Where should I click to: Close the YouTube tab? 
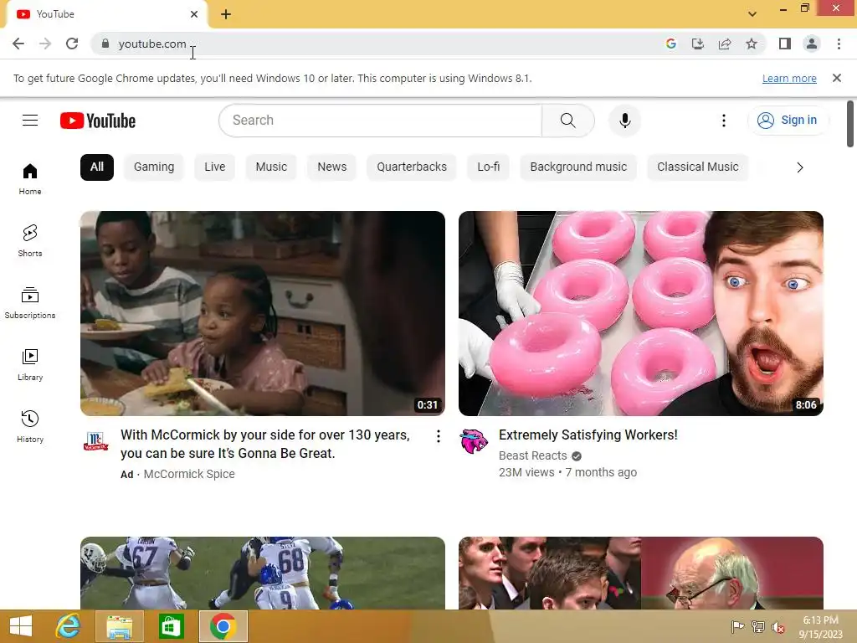(194, 14)
